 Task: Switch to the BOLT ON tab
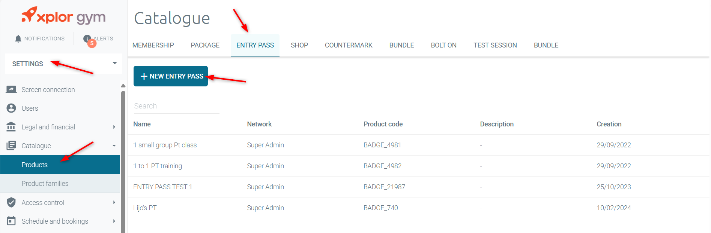[443, 45]
